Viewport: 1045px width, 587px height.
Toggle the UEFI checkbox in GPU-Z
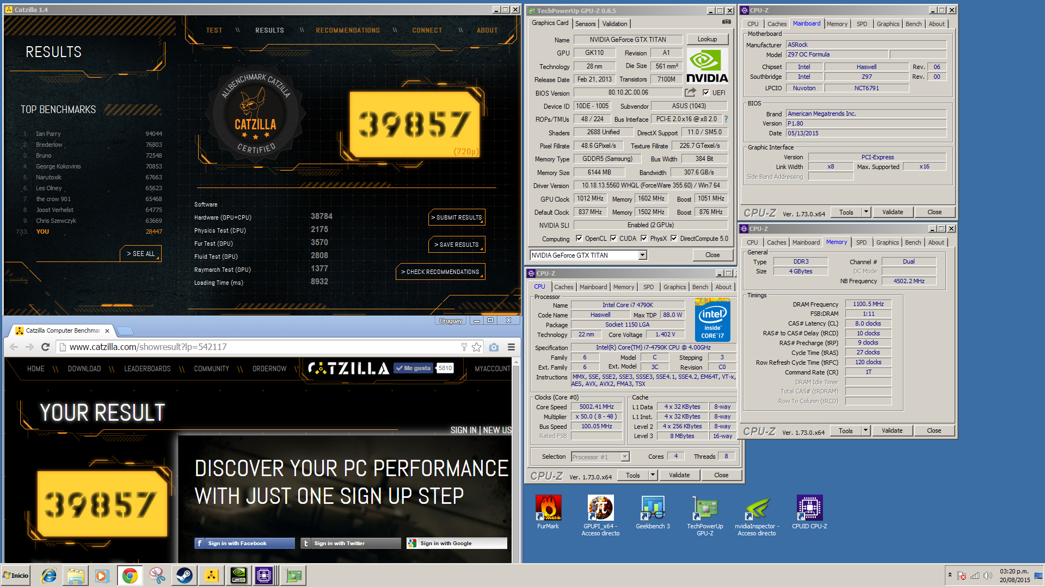pos(706,92)
